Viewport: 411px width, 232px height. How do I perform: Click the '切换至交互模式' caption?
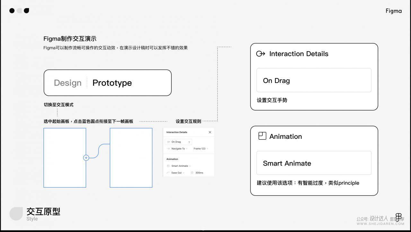[58, 105]
